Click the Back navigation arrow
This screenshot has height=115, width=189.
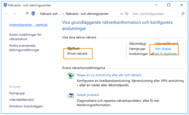7,14
